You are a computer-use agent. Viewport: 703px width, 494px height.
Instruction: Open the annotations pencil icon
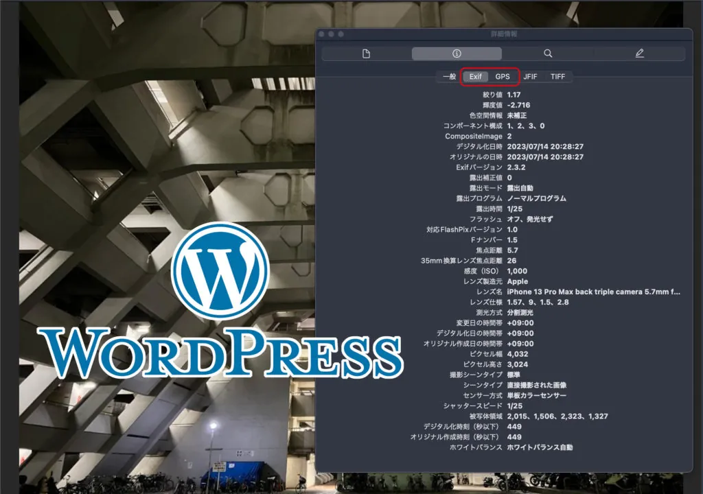[x=639, y=54]
